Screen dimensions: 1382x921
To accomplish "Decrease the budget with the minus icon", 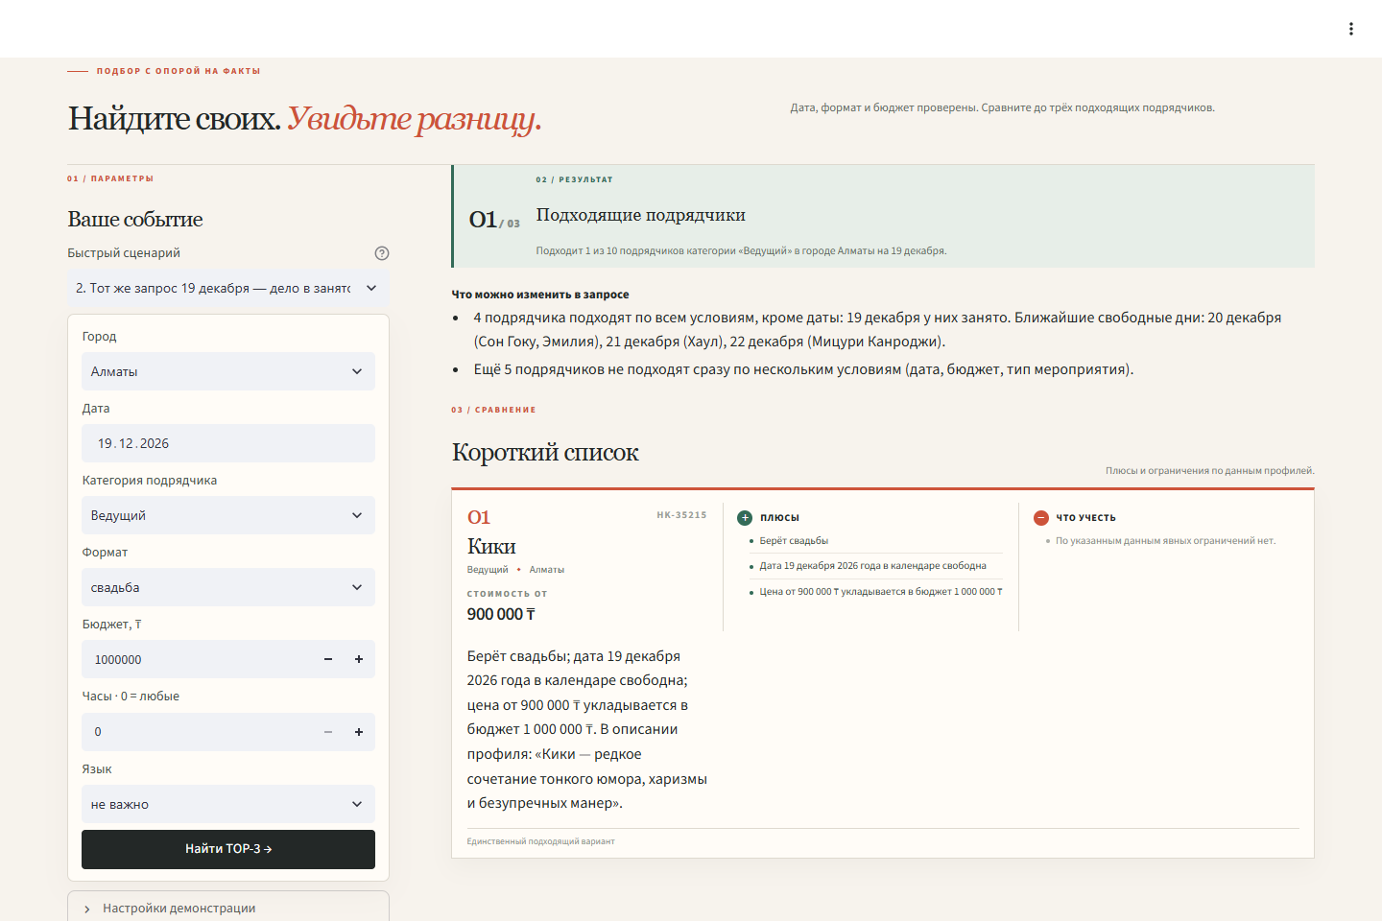I will click(328, 659).
